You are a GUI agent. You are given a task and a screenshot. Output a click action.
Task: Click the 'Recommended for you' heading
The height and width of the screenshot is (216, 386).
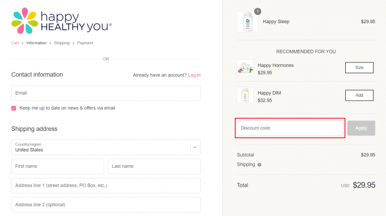[x=306, y=51]
